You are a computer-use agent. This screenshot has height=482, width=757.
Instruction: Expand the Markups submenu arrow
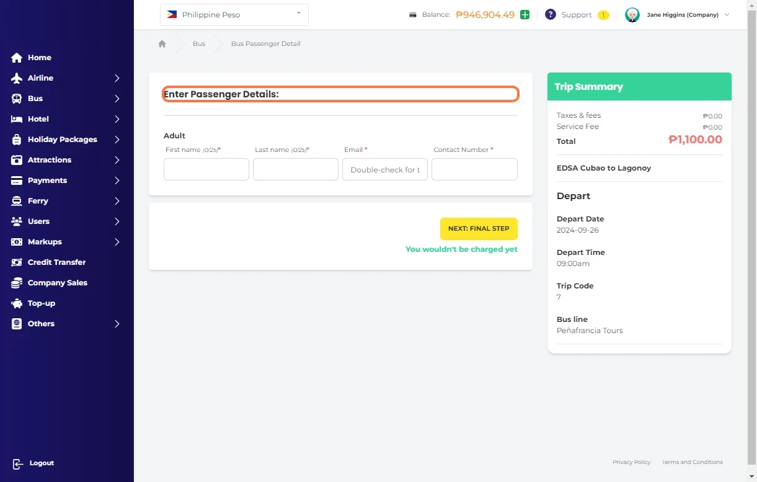pos(117,242)
